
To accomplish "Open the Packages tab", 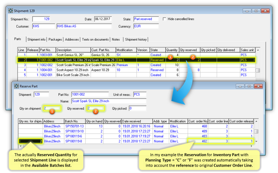I will pos(55,40).
